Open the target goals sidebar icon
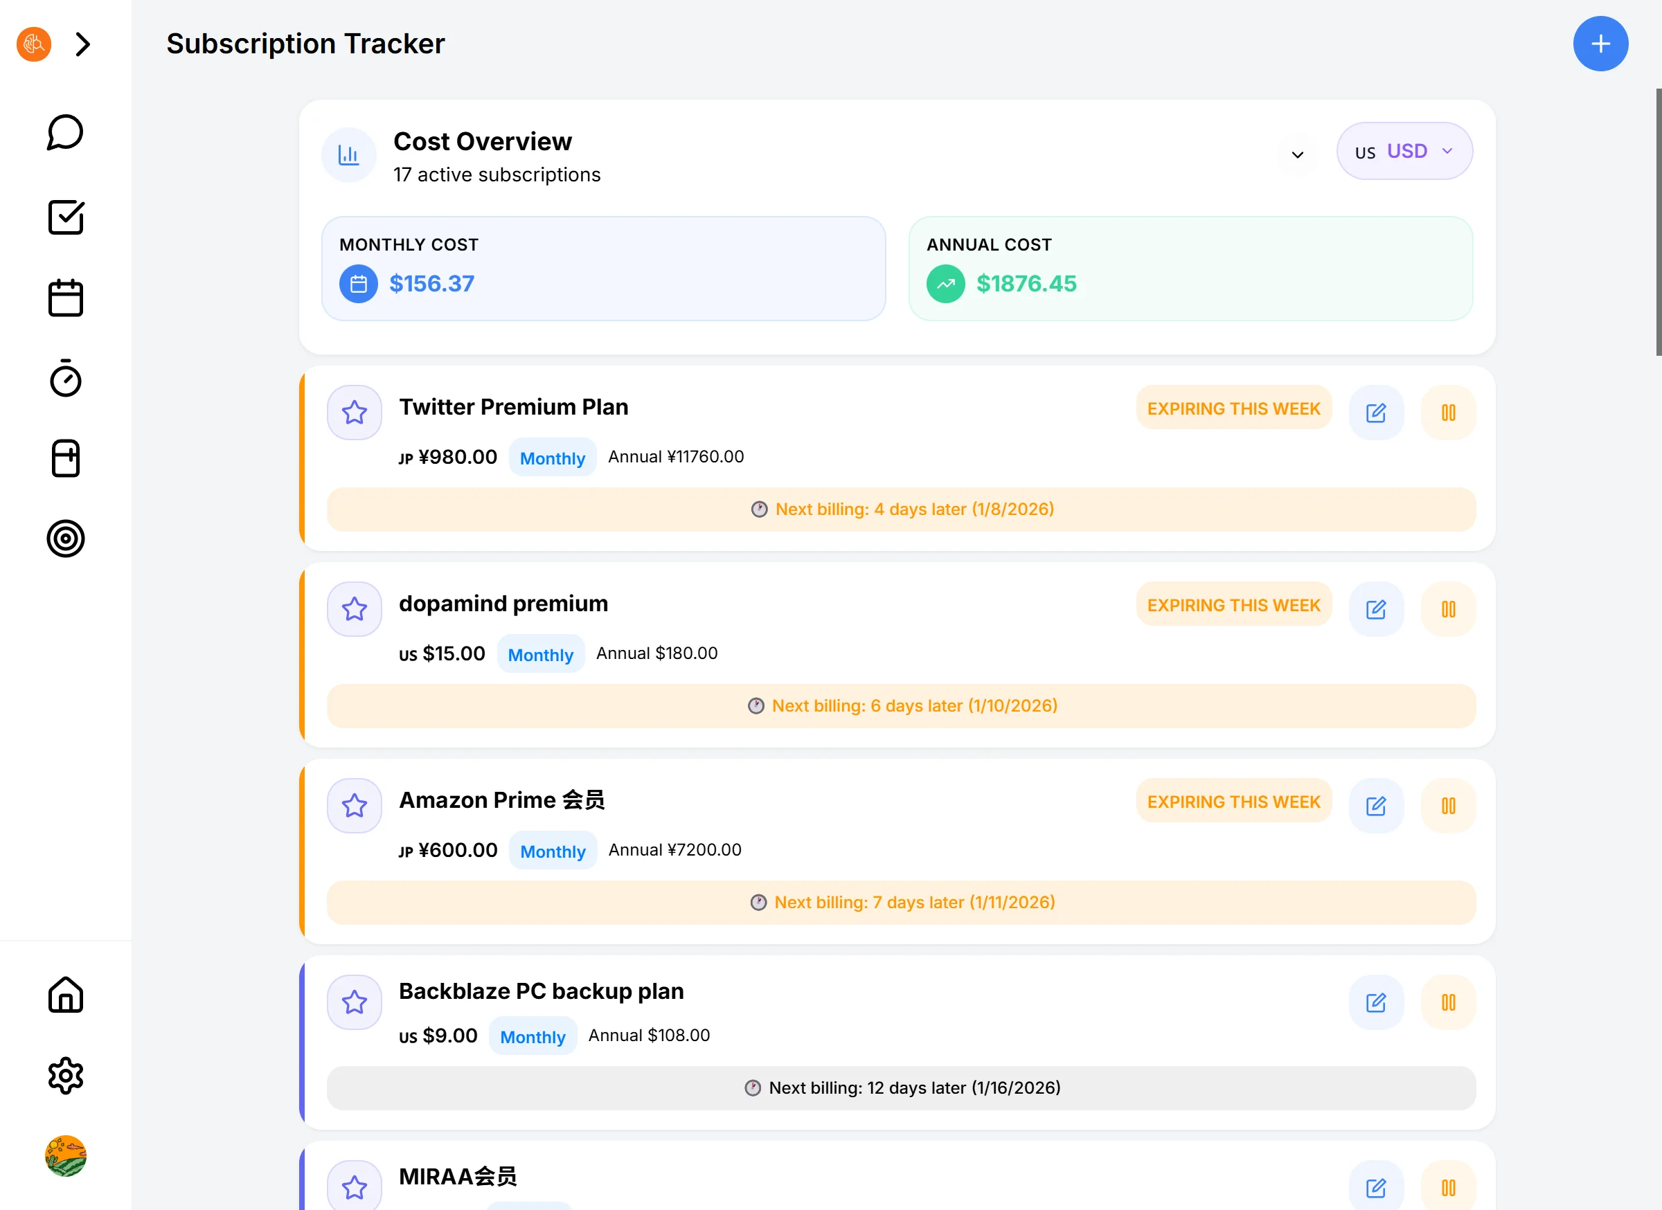 (65, 539)
